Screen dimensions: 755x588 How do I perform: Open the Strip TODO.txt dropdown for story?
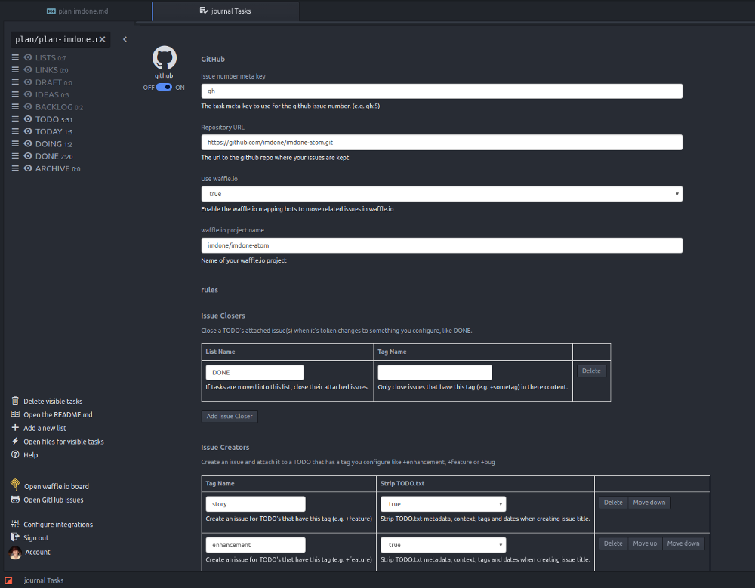click(443, 503)
